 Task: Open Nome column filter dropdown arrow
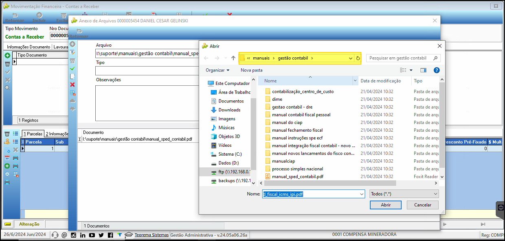(355, 81)
